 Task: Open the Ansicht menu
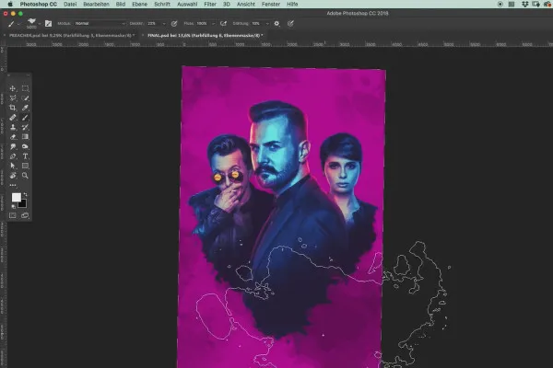tap(246, 5)
